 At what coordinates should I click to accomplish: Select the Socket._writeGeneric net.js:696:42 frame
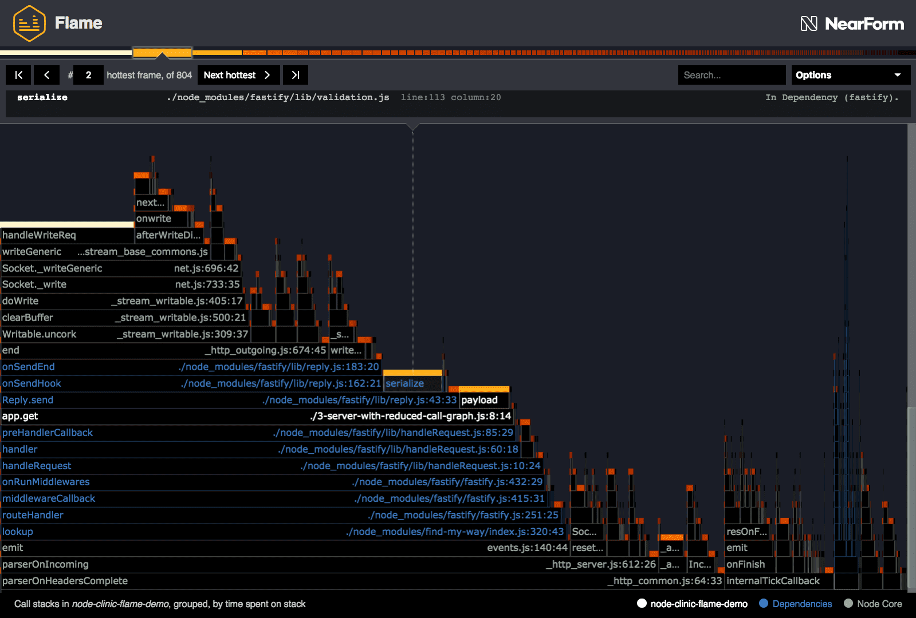pyautogui.click(x=120, y=268)
